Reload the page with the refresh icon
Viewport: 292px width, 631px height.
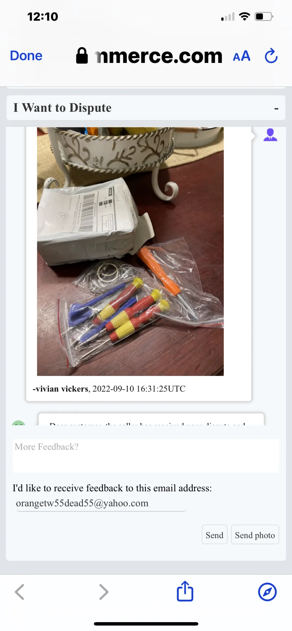point(271,56)
